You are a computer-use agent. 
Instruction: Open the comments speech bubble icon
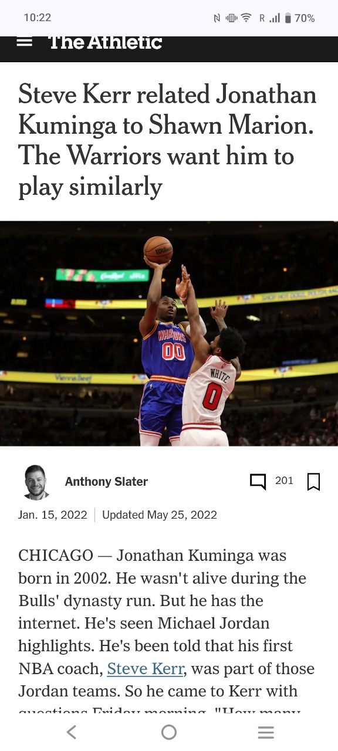(258, 482)
